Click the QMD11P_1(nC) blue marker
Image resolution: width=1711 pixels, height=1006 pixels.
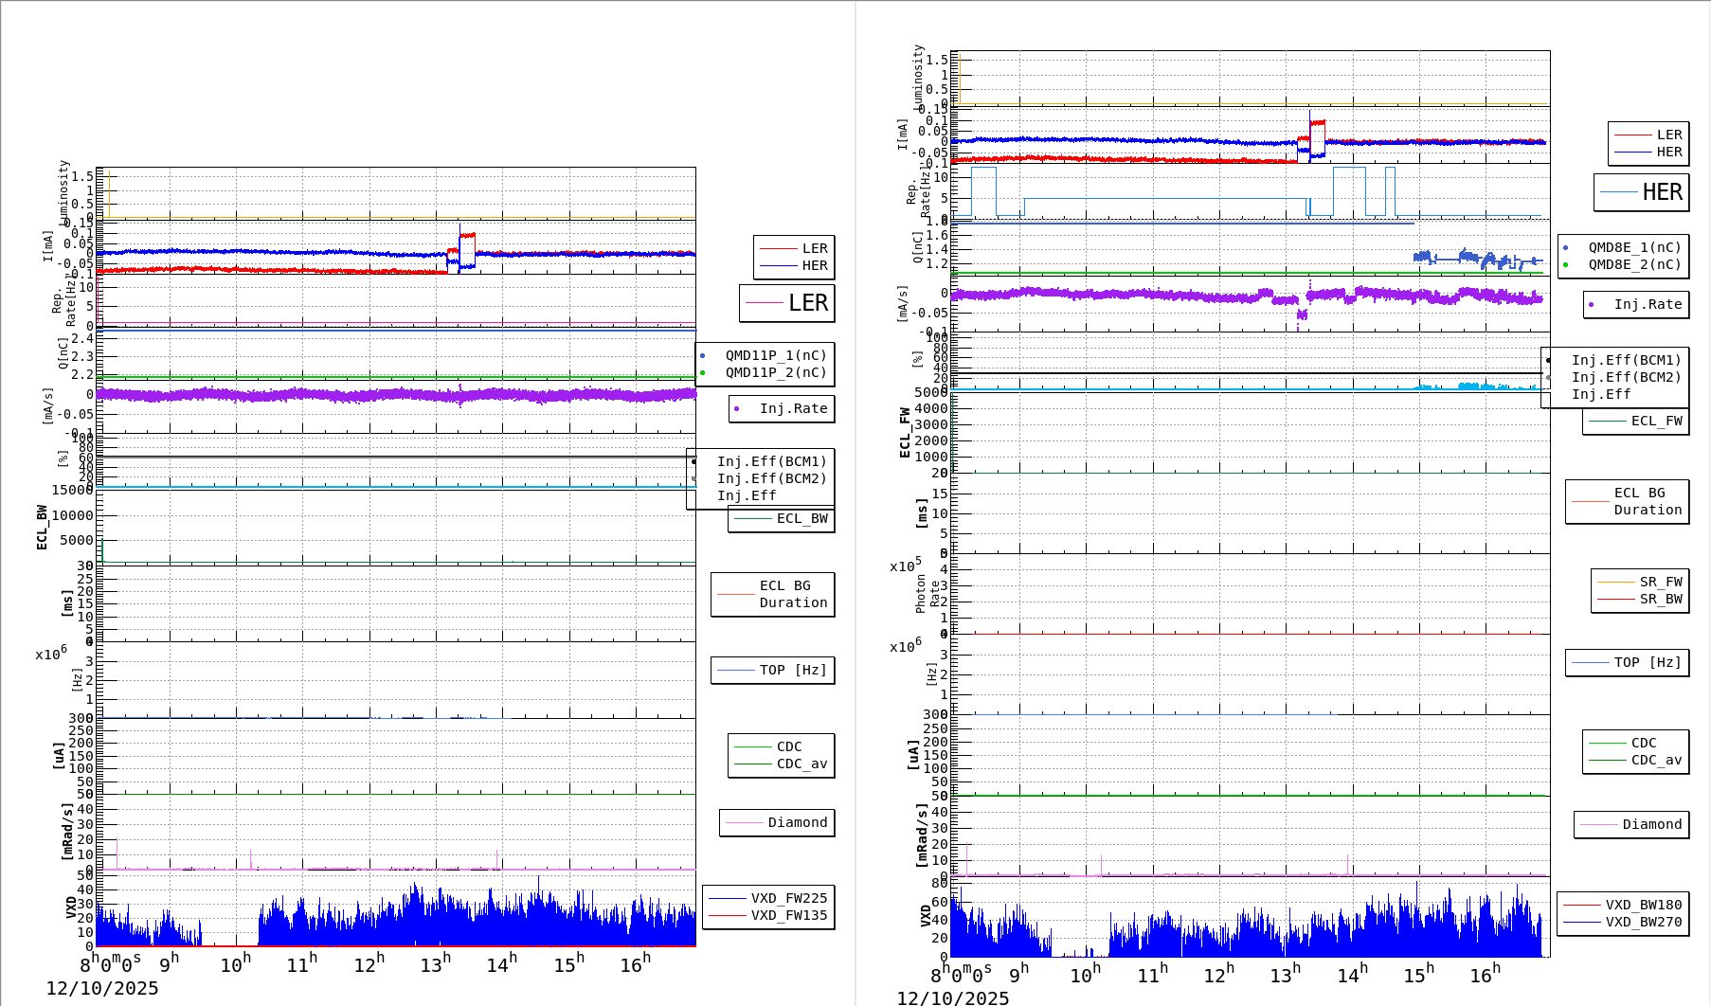tap(704, 355)
